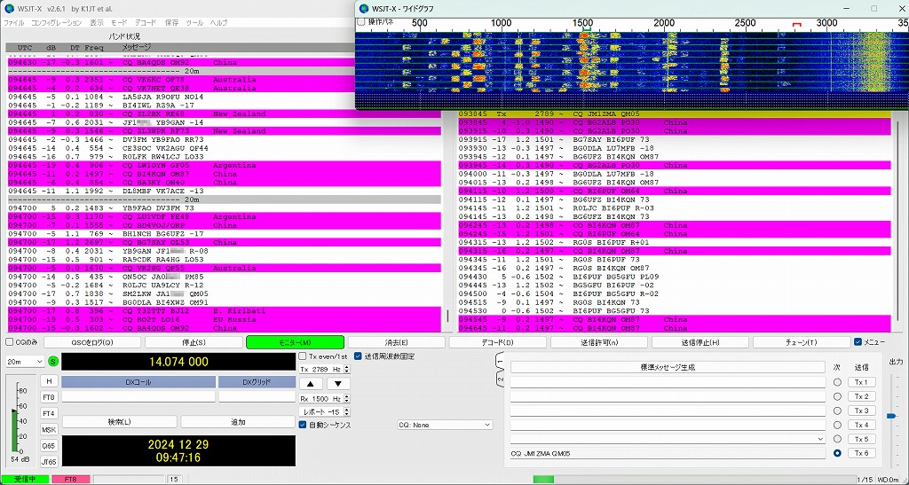Switch to message tab 2
909x485 pixels.
[x=501, y=379]
